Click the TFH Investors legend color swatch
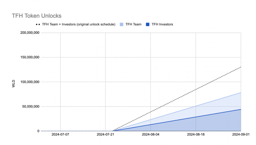This screenshot has height=145, width=256. pyautogui.click(x=147, y=24)
